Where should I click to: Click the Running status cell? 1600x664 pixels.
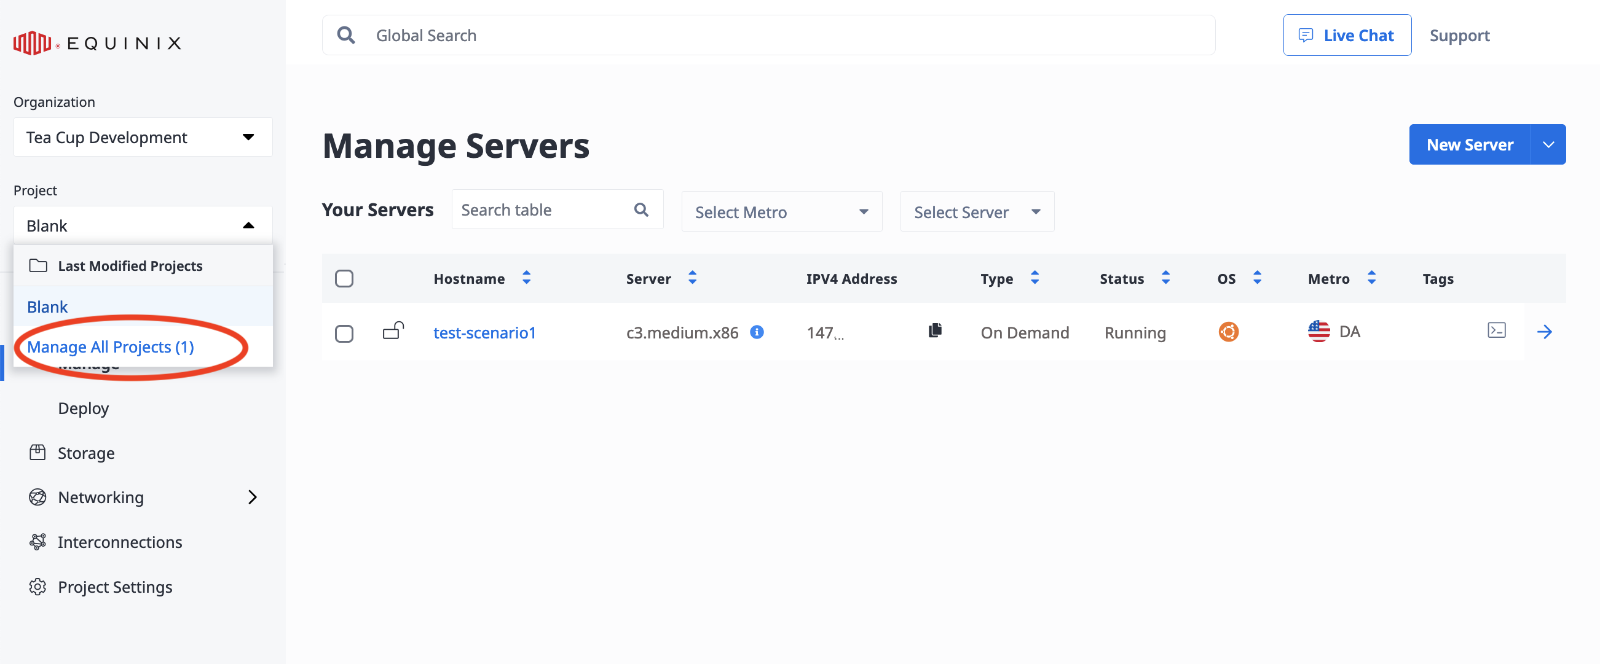click(x=1135, y=333)
